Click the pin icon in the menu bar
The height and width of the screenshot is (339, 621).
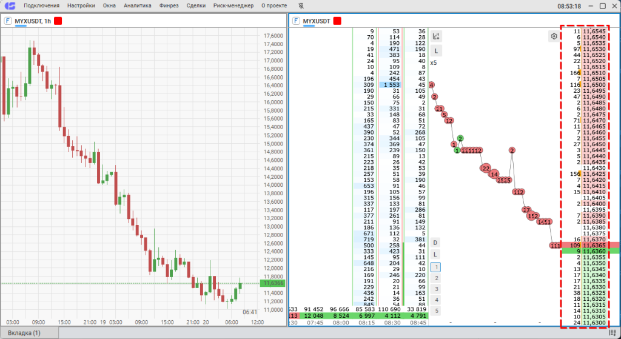point(301,5)
